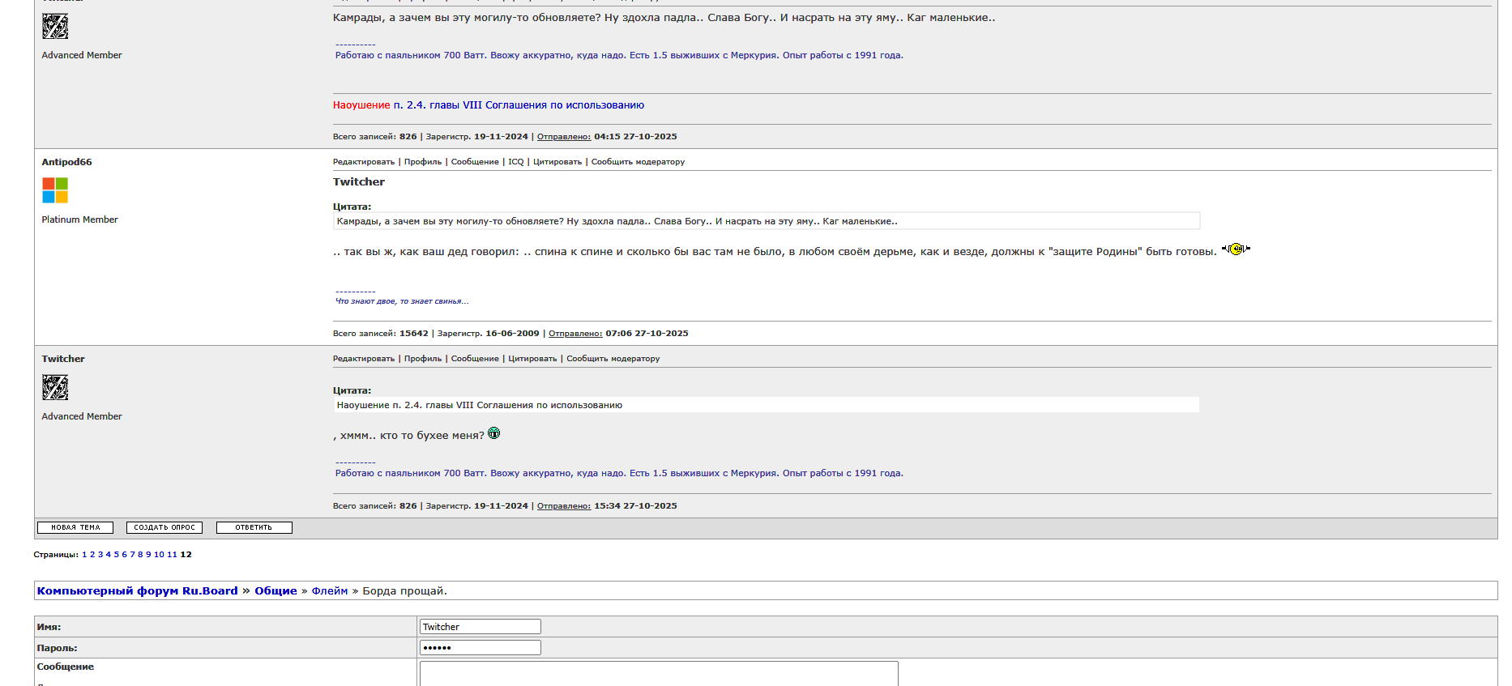Click the 'Пароль' password field
1512x686 pixels.
pos(480,648)
